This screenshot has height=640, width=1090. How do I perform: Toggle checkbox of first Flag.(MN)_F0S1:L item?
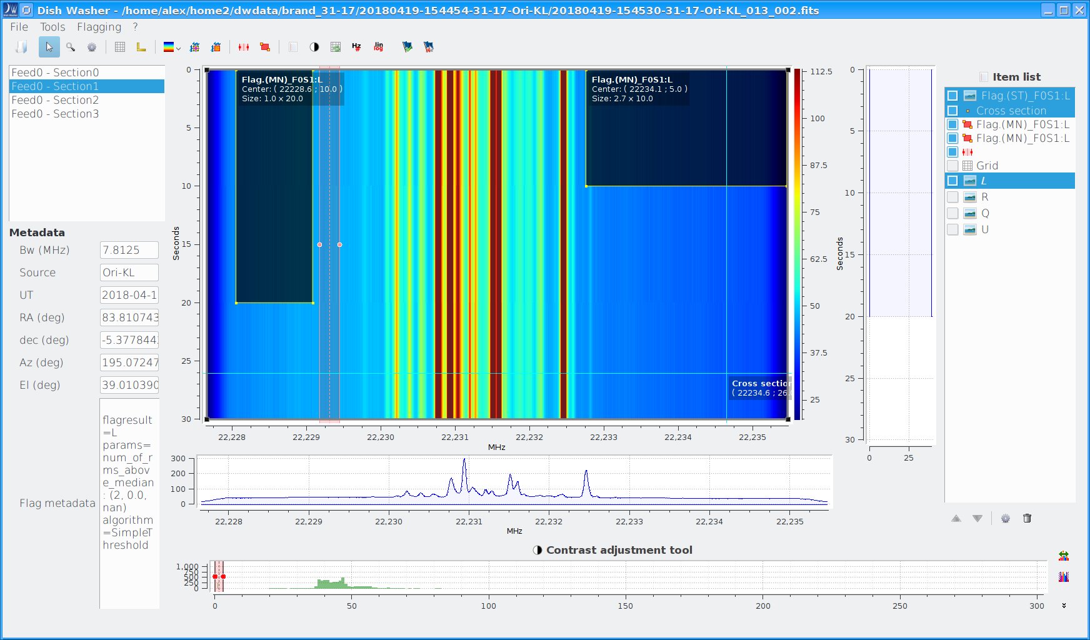pos(952,124)
